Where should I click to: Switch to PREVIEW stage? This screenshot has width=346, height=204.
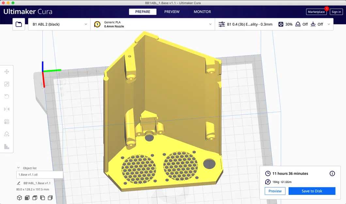(172, 12)
